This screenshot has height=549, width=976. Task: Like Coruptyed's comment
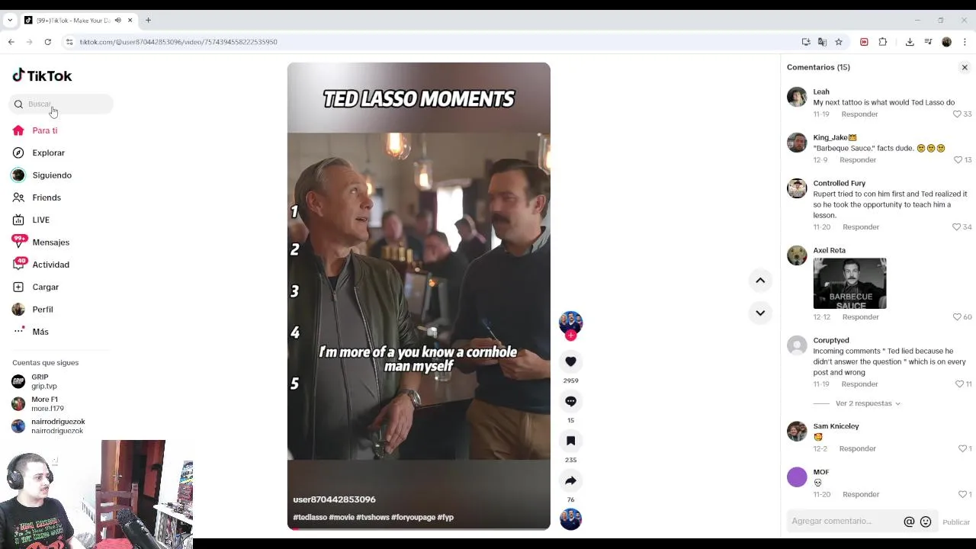(959, 384)
